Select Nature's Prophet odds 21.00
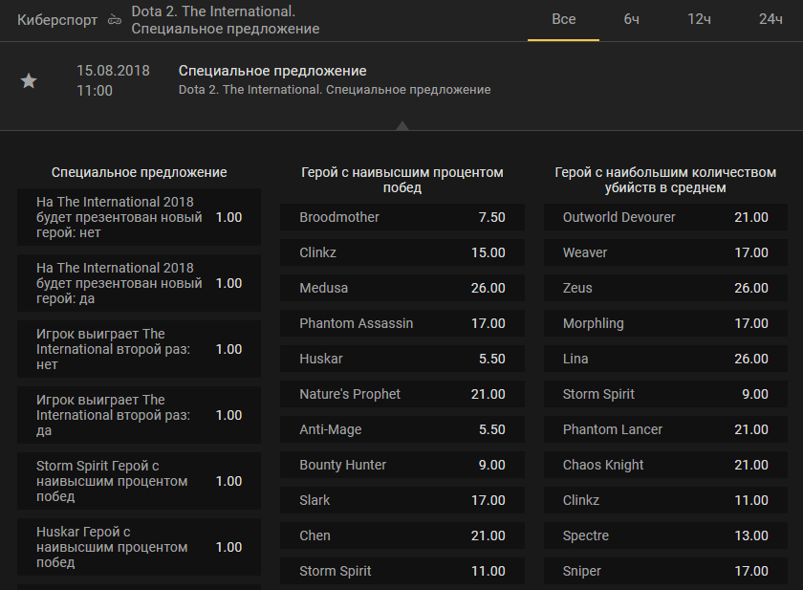This screenshot has height=590, width=803. tap(402, 394)
